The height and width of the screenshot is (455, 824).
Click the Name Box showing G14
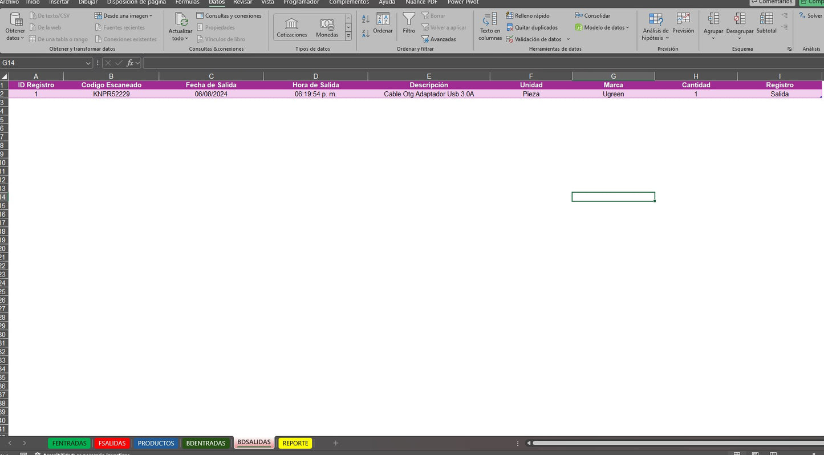(42, 63)
